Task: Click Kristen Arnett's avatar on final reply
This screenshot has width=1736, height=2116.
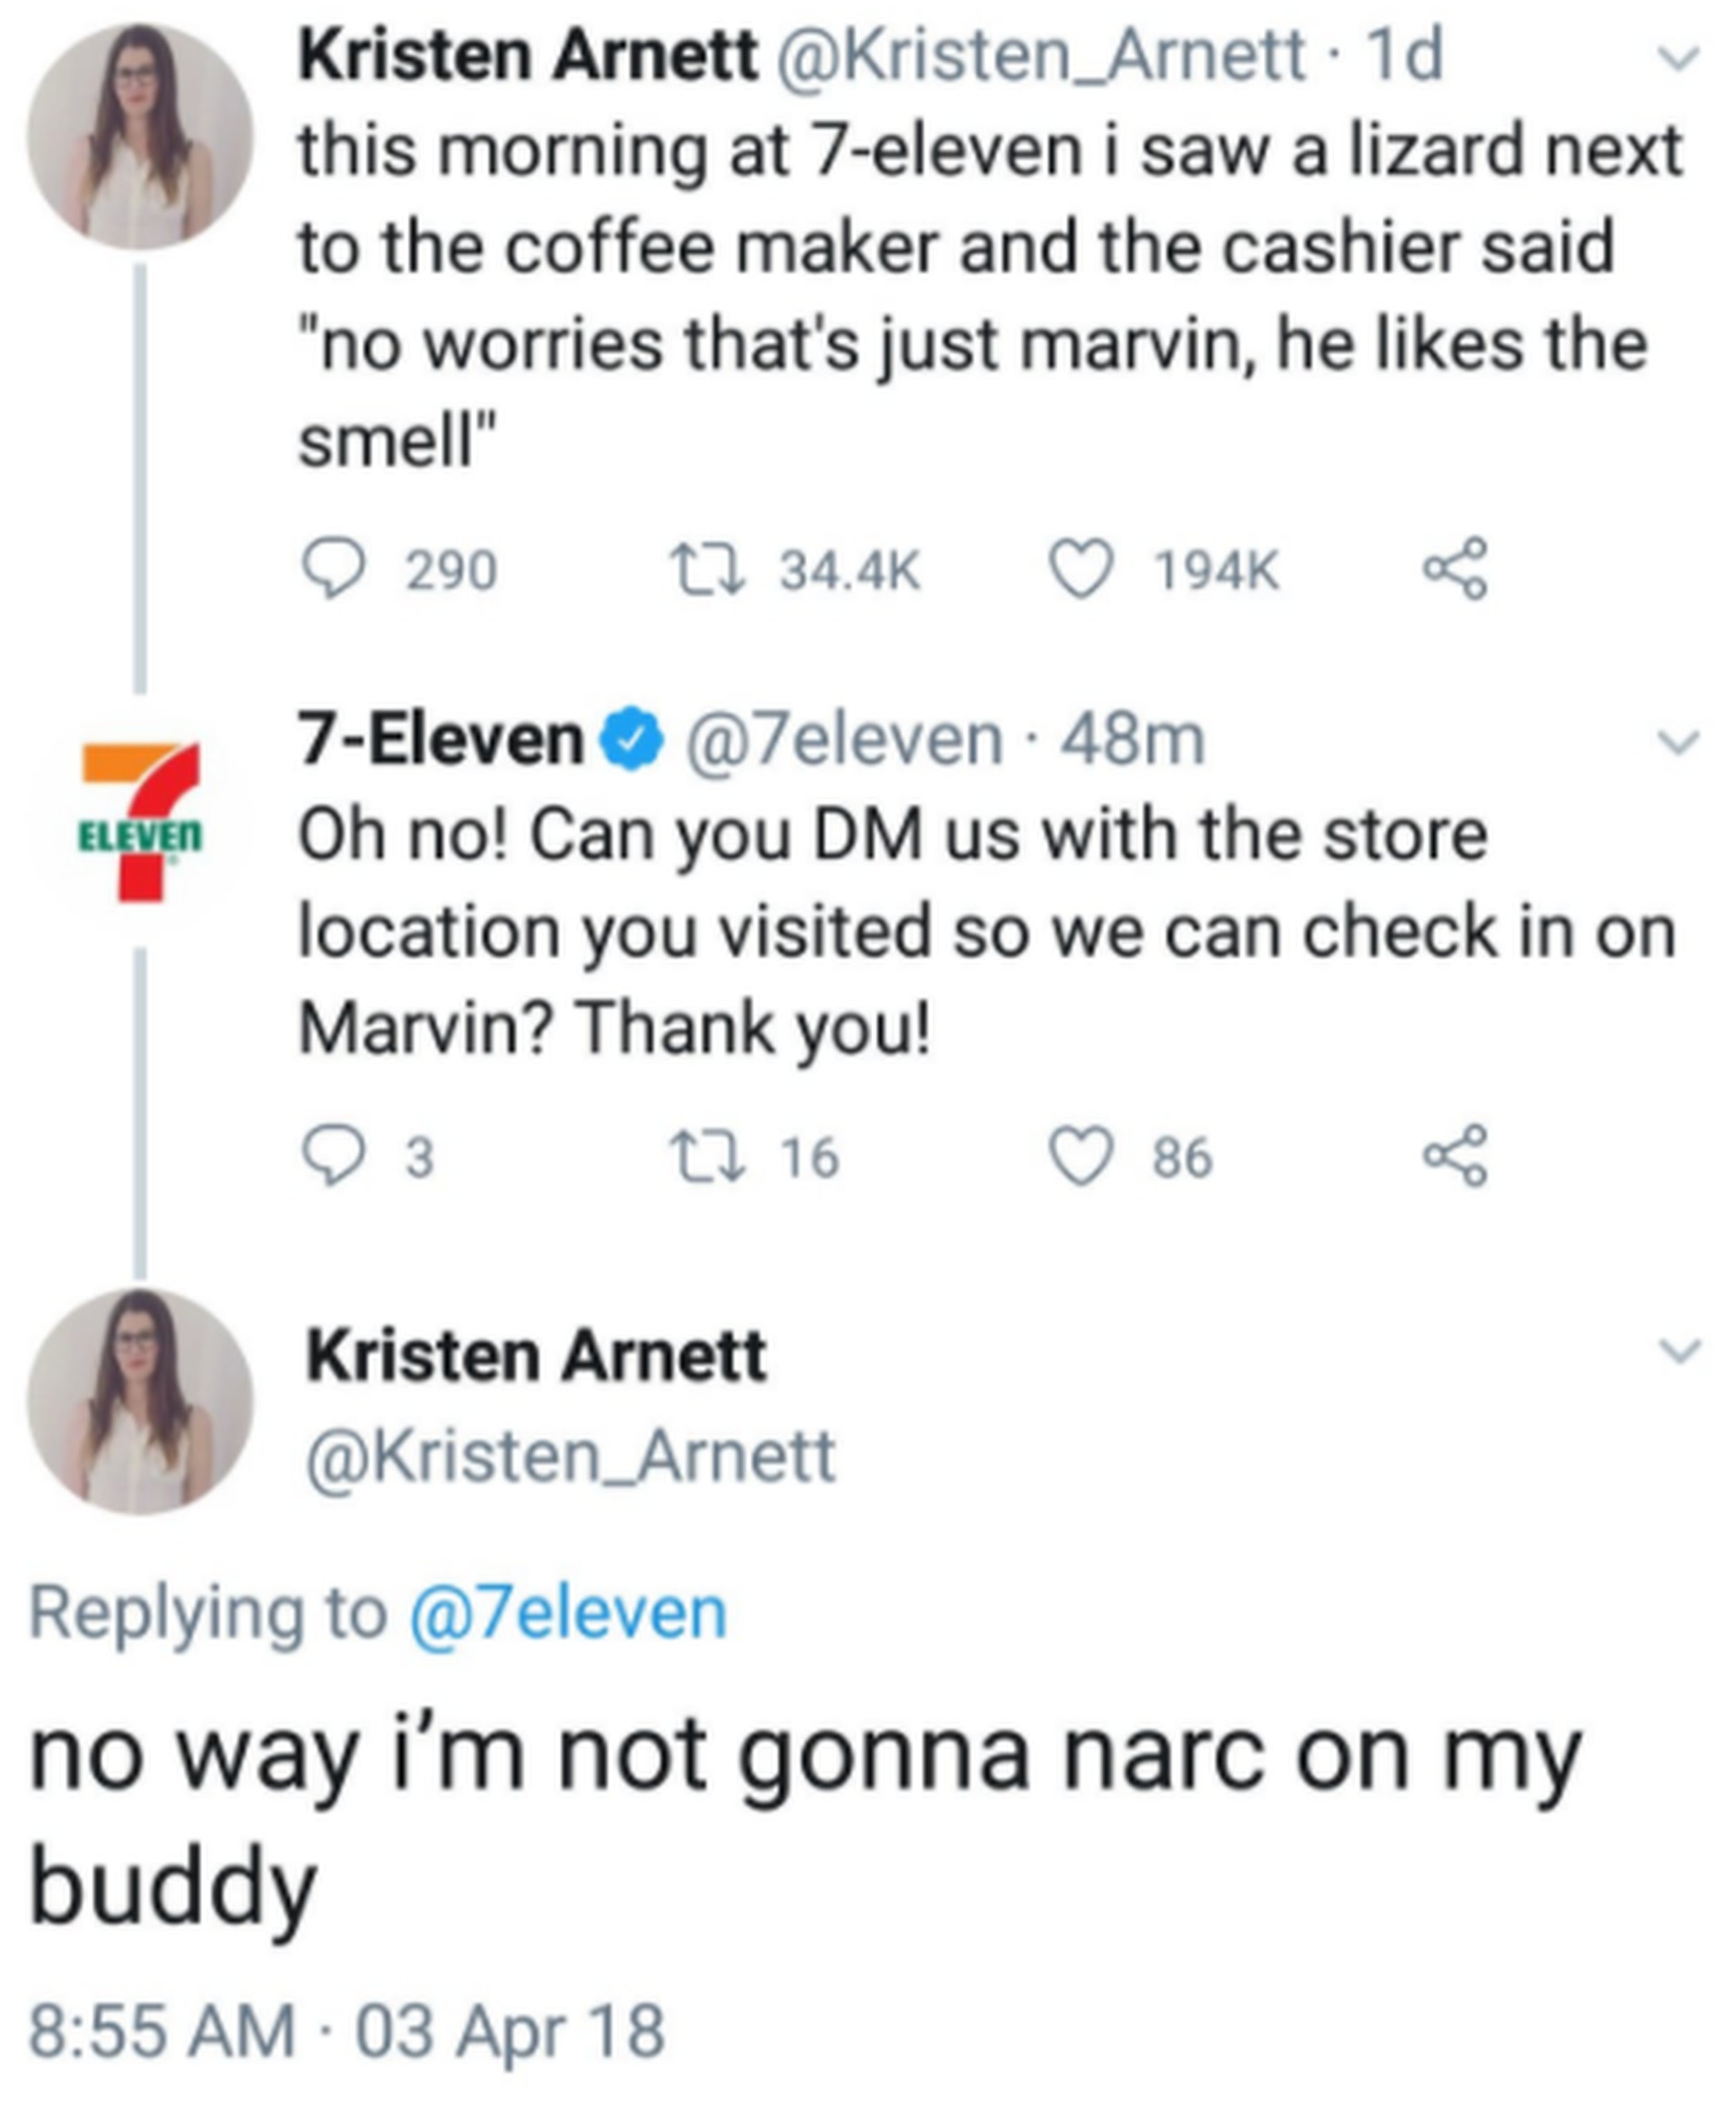Action: (140, 1401)
